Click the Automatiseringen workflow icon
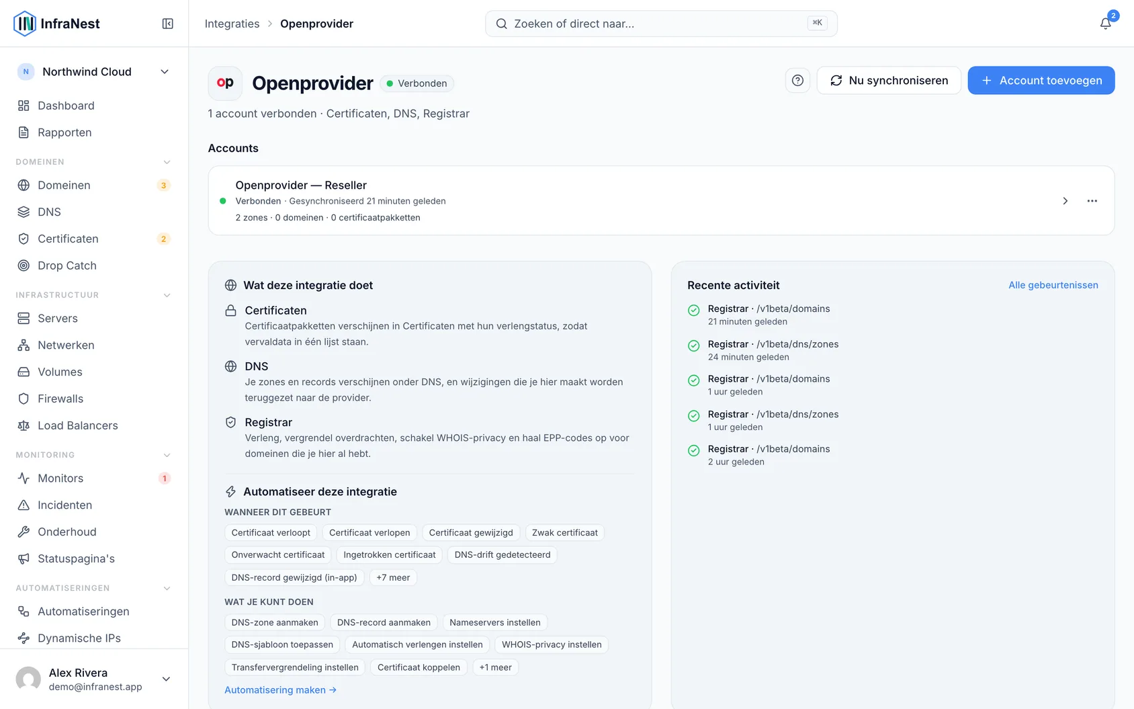1134x709 pixels. pyautogui.click(x=24, y=611)
